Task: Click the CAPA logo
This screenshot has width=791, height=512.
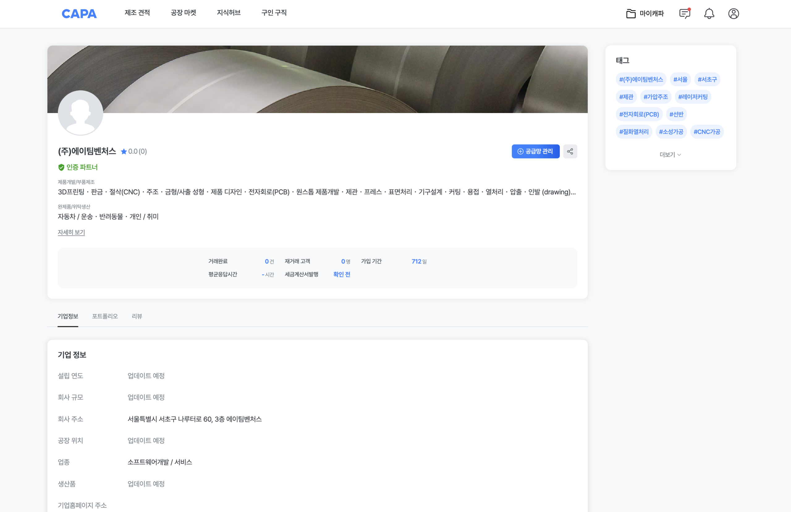Action: click(x=79, y=14)
